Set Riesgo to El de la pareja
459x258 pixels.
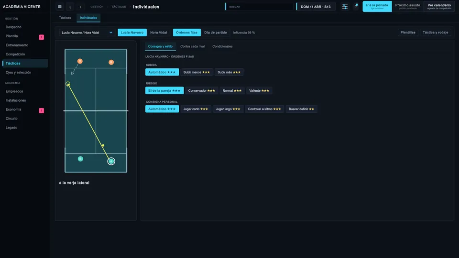164,91
